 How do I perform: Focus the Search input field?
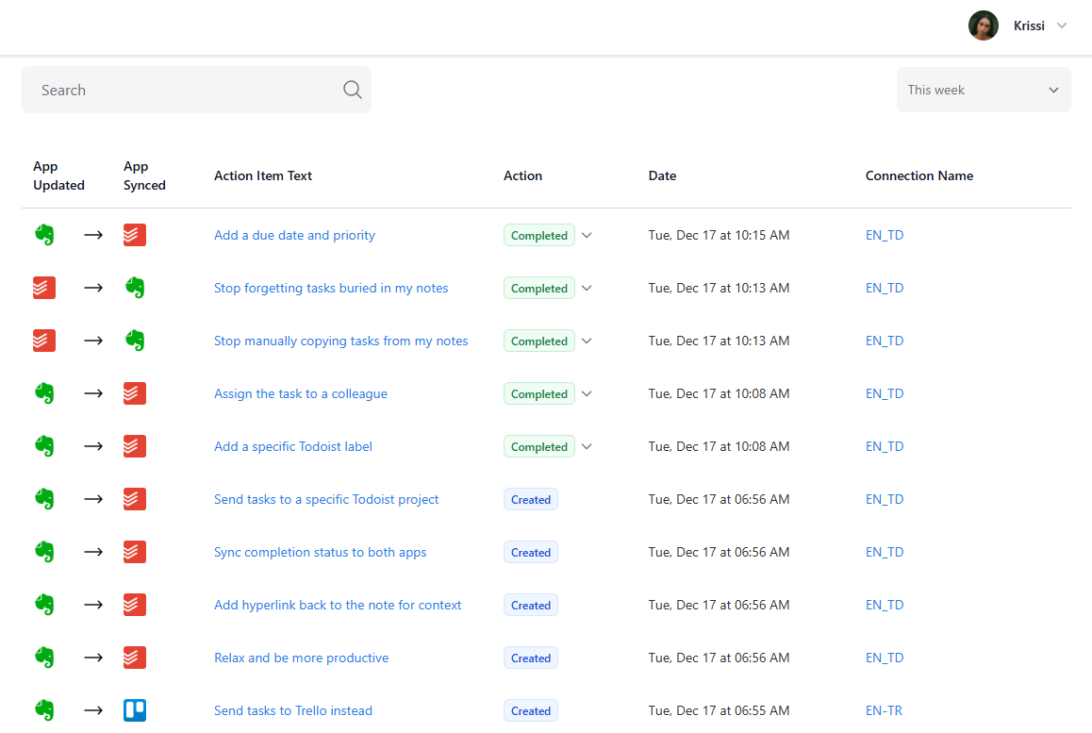[x=196, y=90]
